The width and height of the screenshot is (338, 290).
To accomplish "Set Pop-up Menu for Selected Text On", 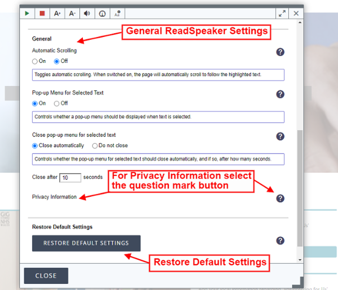I will 35,104.
